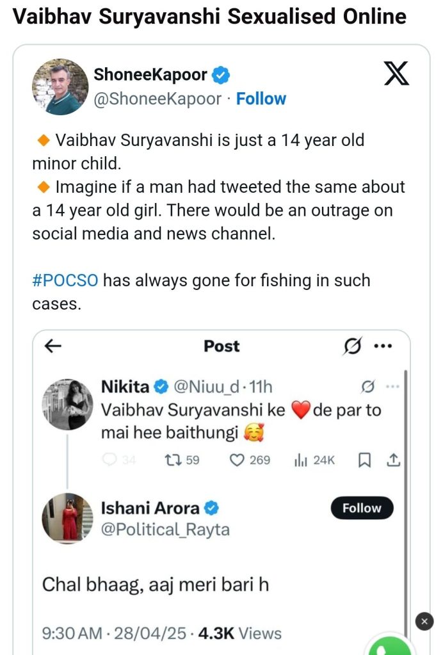Image resolution: width=443 pixels, height=655 pixels.
Task: Open three-dot menu in Post header
Action: pyautogui.click(x=383, y=346)
